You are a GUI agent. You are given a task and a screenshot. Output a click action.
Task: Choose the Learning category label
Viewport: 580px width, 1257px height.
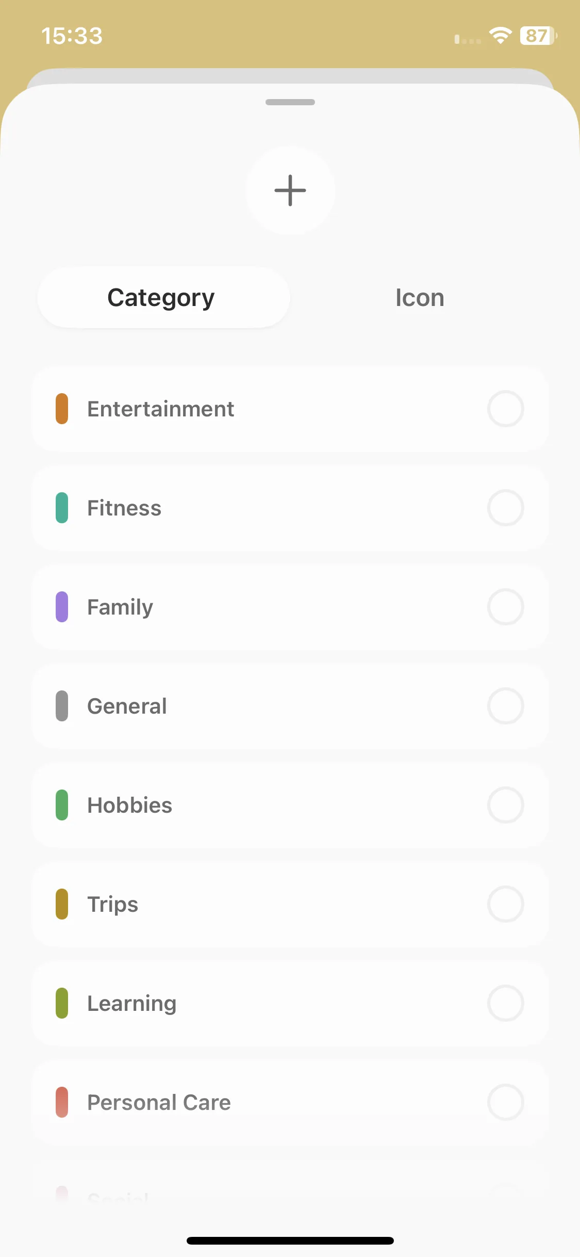(x=132, y=1004)
